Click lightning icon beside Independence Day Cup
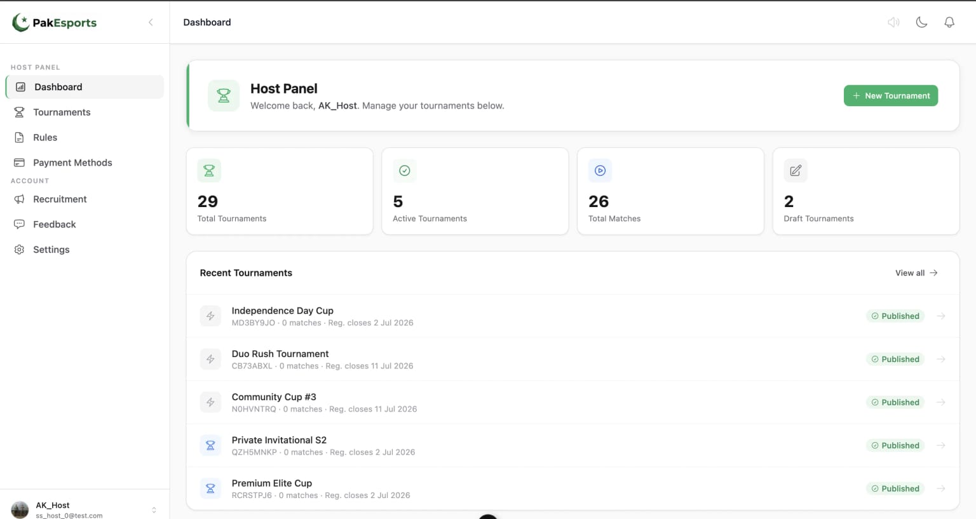 click(x=210, y=316)
